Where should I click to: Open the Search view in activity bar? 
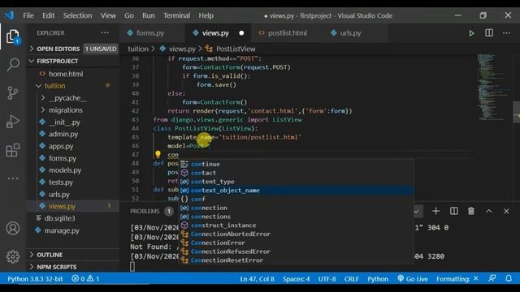point(13,65)
